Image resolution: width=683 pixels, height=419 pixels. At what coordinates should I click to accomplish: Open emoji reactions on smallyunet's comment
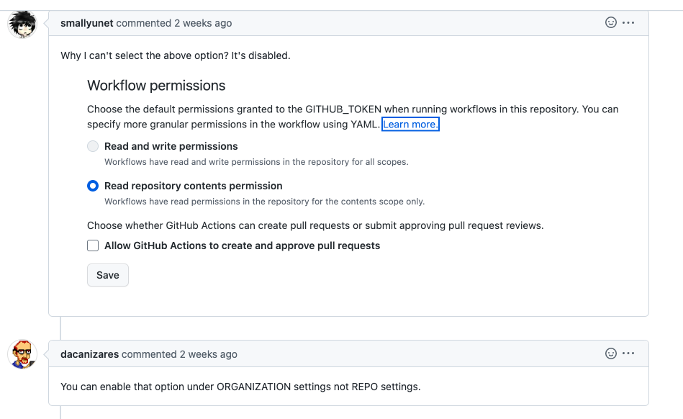tap(610, 22)
